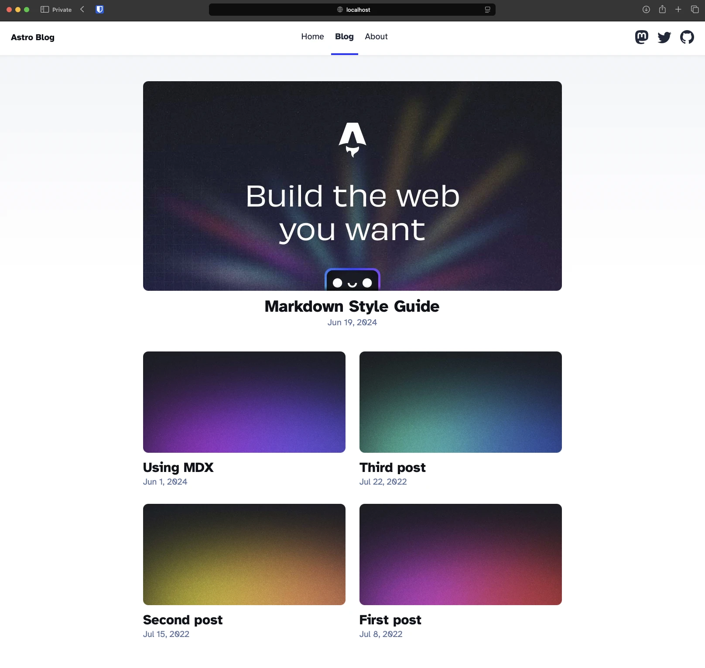Click the Bitwarden shield extension icon
The width and height of the screenshot is (705, 668).
point(99,10)
